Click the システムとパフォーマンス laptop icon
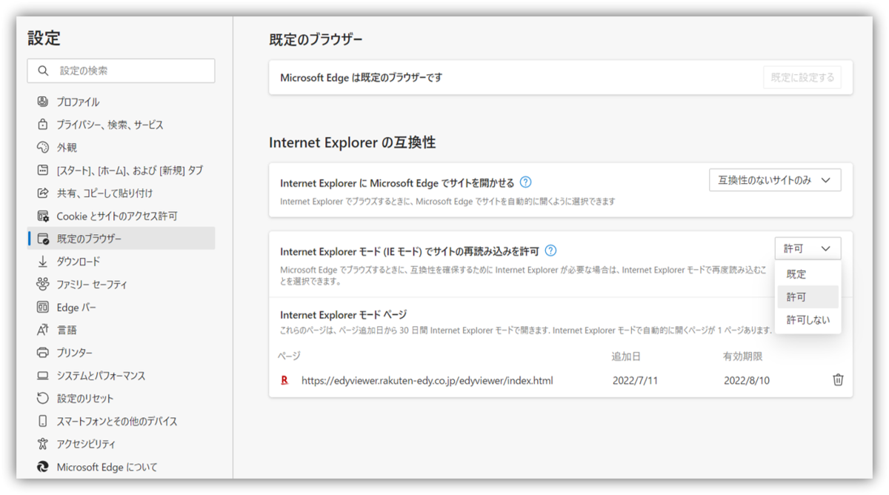 43,376
